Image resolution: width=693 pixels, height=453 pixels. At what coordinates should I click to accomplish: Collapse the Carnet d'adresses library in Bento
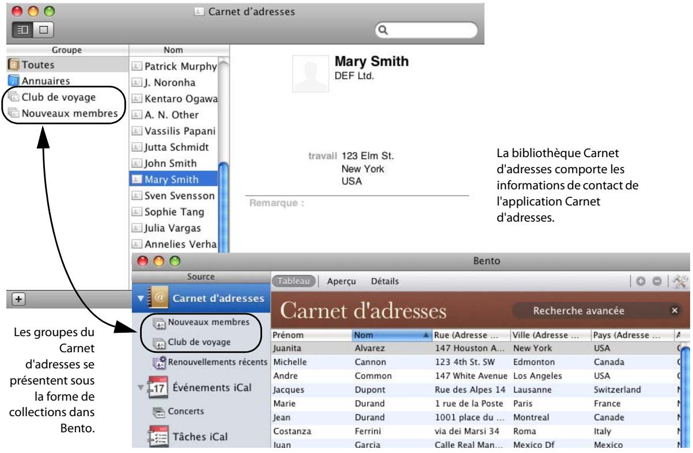(141, 299)
